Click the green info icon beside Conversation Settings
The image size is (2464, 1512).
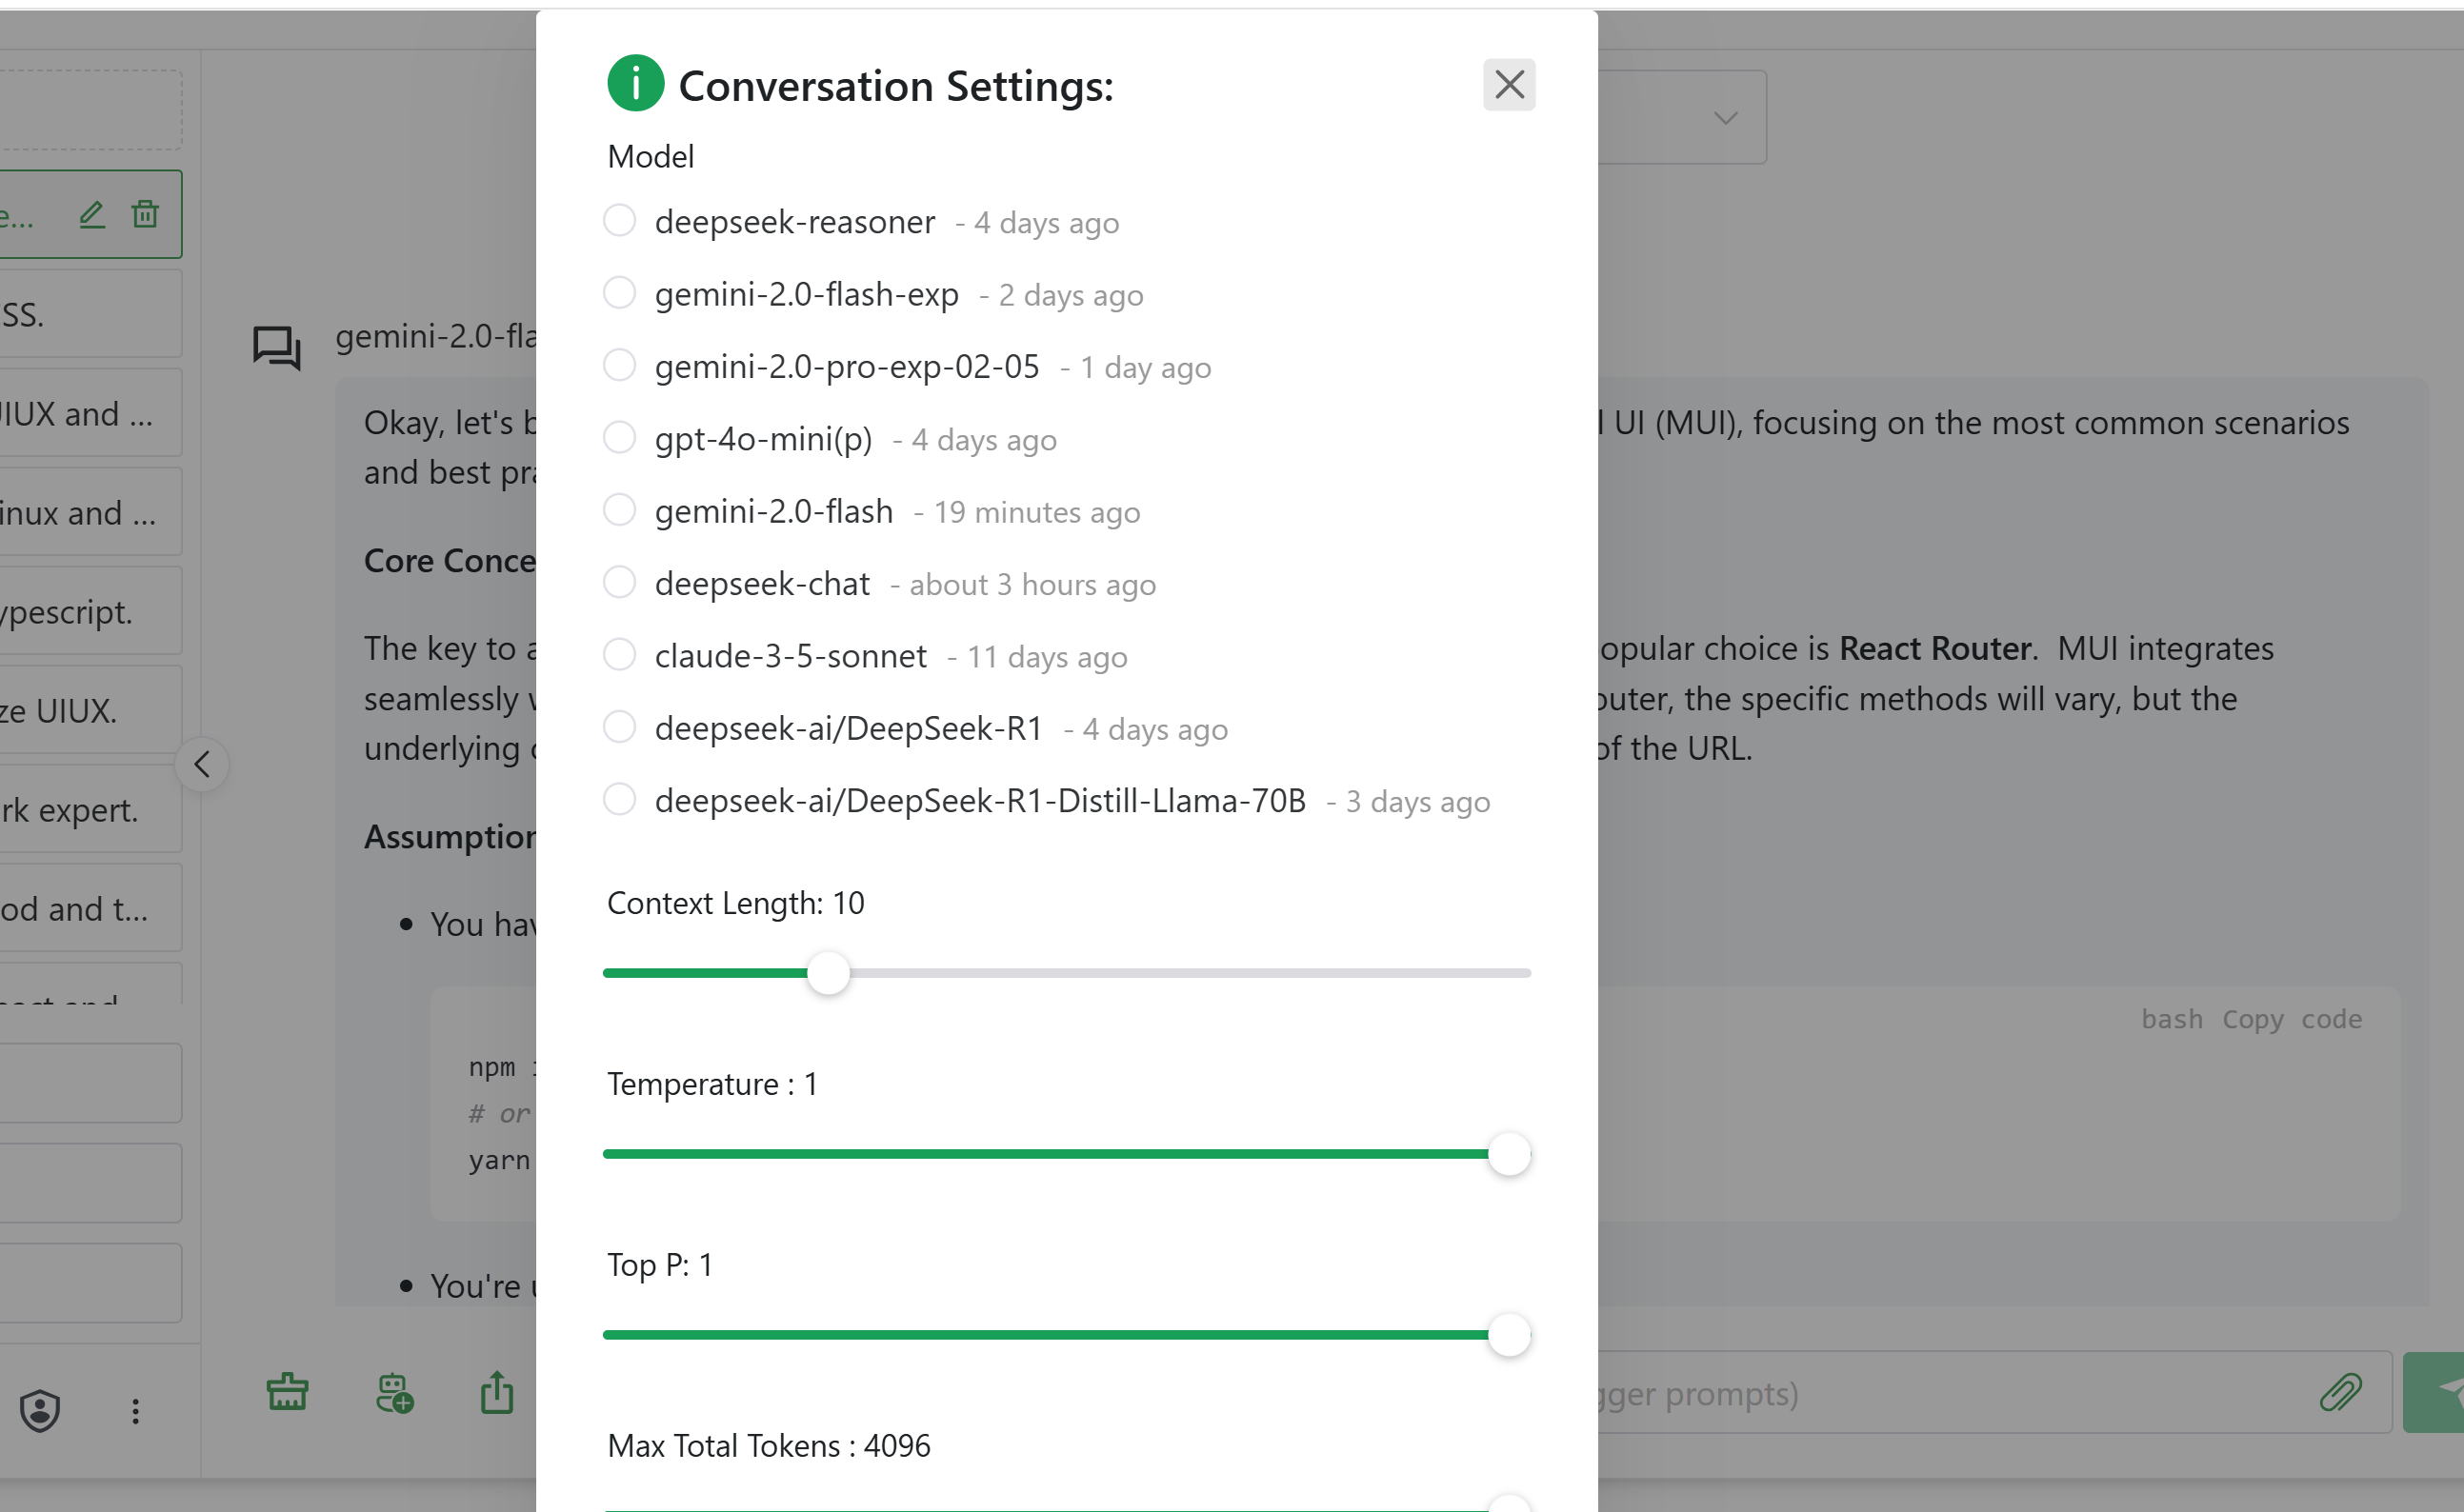635,83
